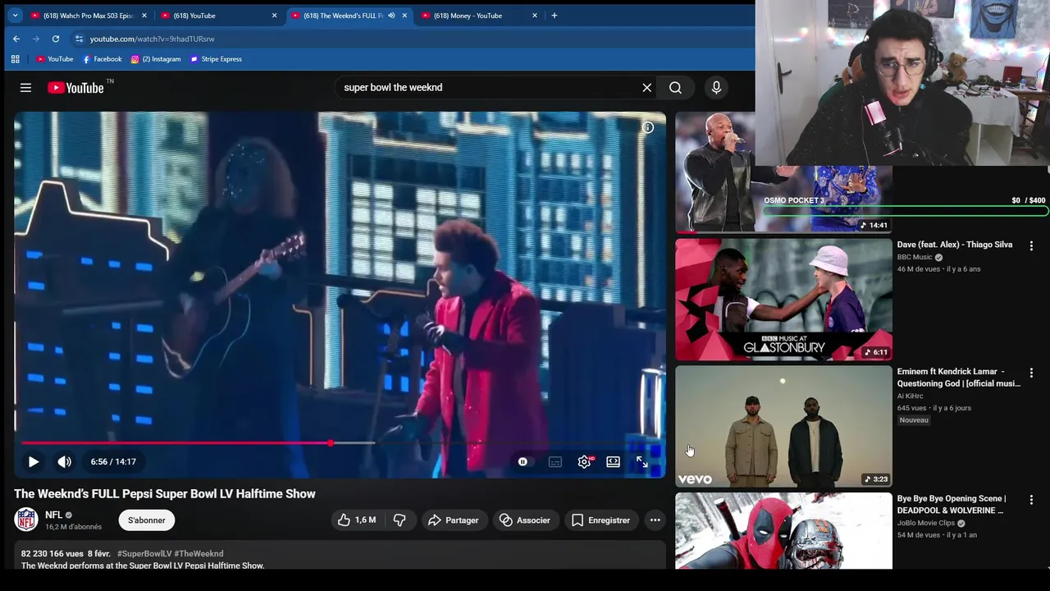The width and height of the screenshot is (1050, 591).
Task: Click the progress bar scrubber dot
Action: click(330, 443)
